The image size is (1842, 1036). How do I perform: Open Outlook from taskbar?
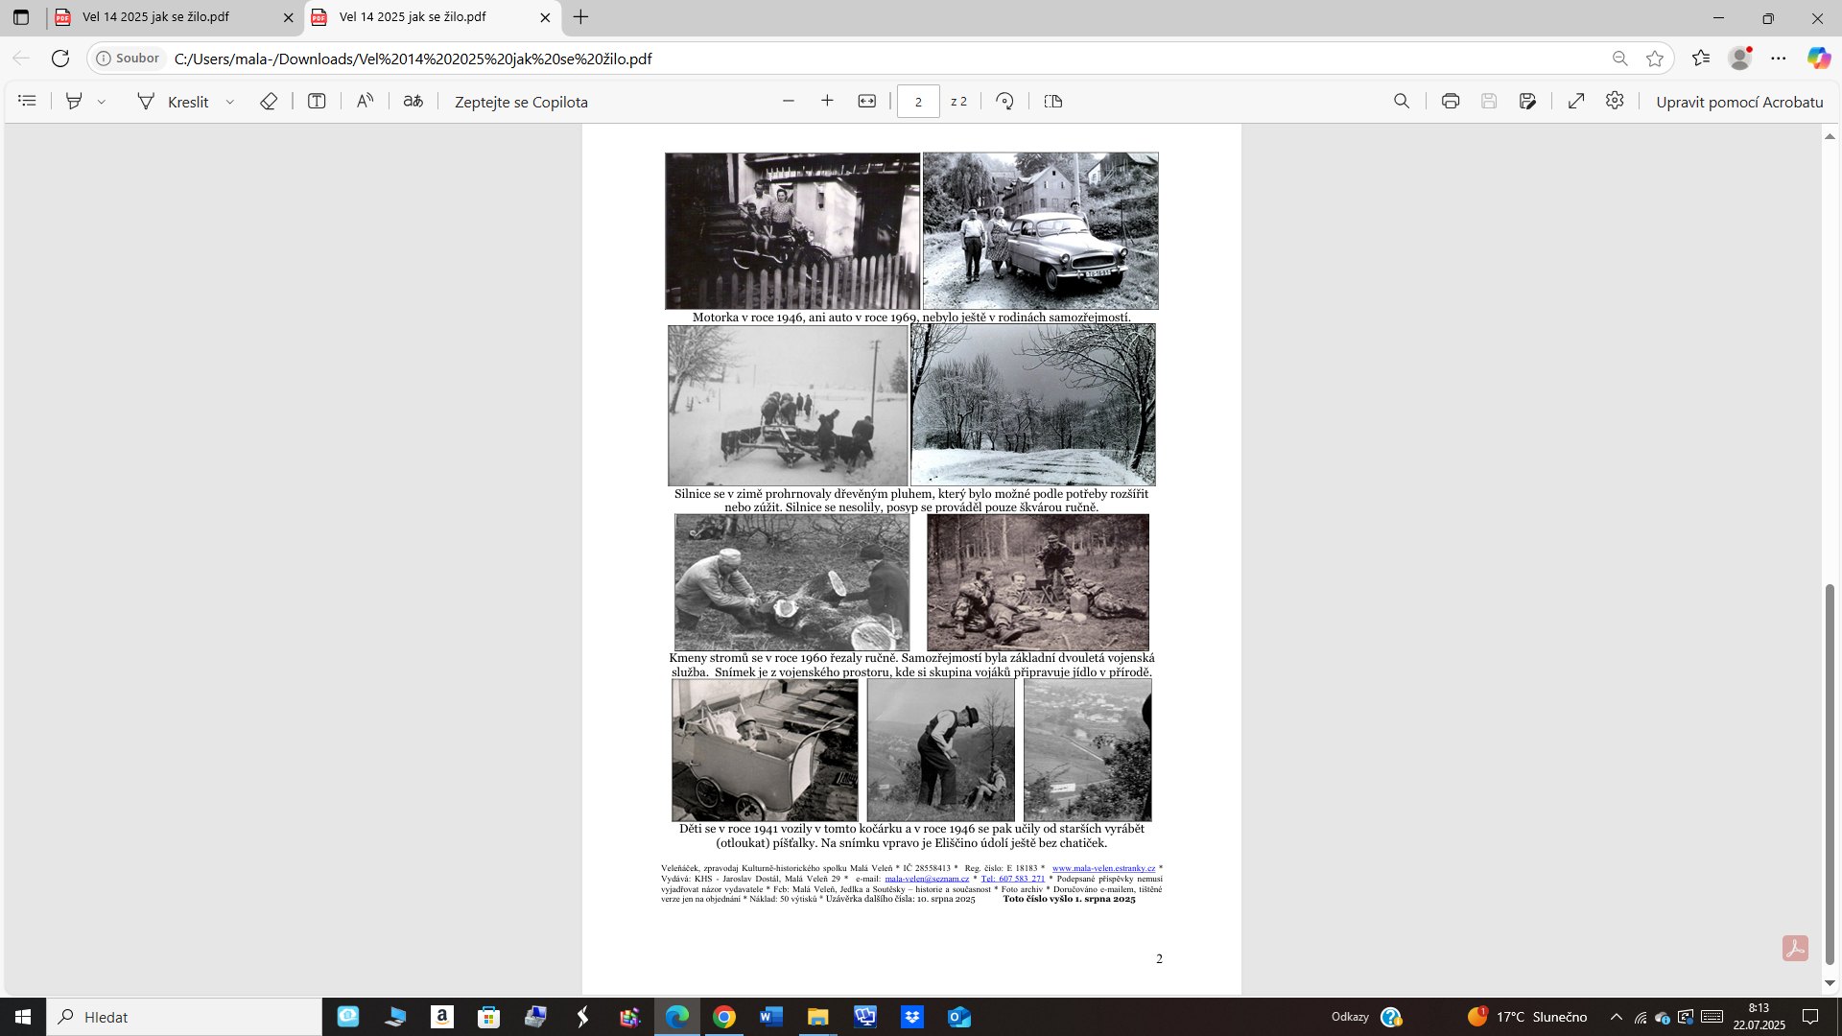tap(959, 1017)
